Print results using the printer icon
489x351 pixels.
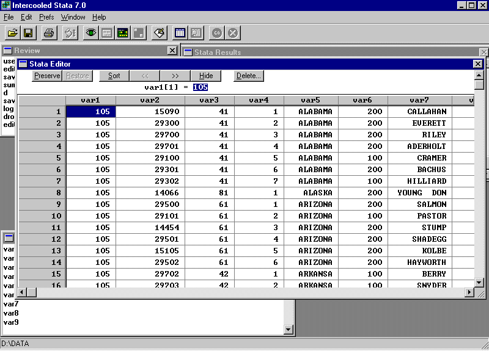coord(50,33)
